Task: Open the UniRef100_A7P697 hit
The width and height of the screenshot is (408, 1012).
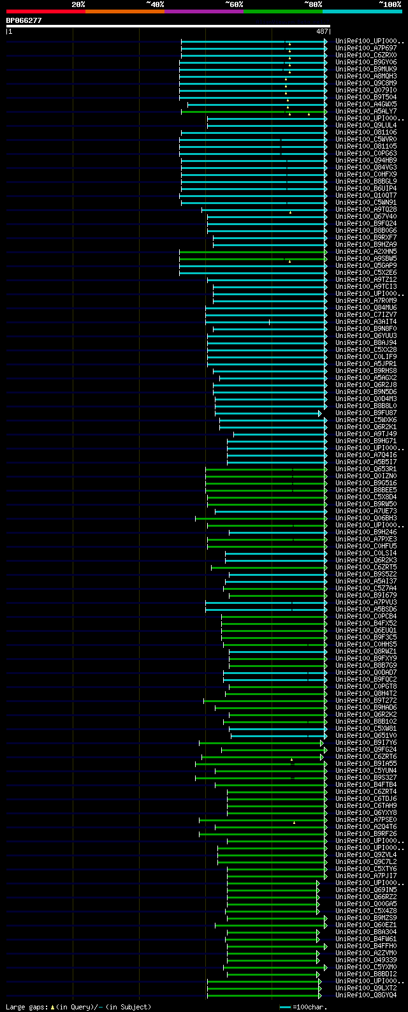Action: click(366, 48)
